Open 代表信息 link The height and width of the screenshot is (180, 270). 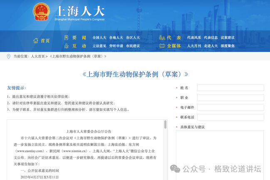point(211,37)
